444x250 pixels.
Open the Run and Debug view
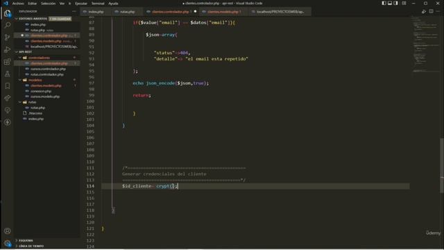tap(8, 49)
